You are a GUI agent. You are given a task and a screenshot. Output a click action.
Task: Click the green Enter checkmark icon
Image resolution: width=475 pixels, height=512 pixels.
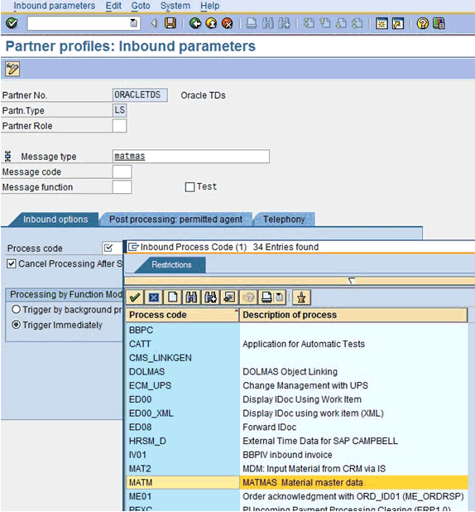point(12,23)
